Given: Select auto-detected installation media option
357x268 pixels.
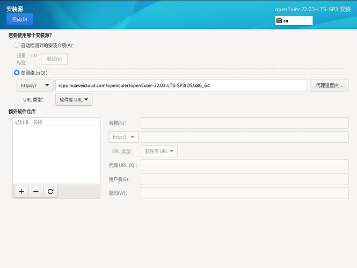Looking at the screenshot, I should click(x=17, y=46).
